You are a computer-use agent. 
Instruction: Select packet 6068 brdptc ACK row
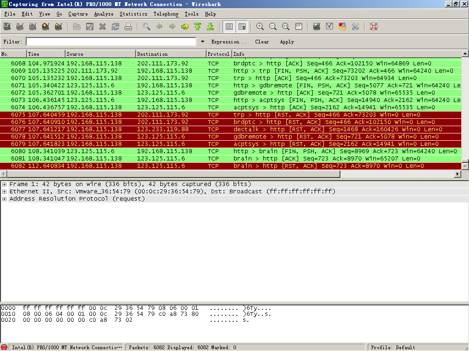[231, 63]
